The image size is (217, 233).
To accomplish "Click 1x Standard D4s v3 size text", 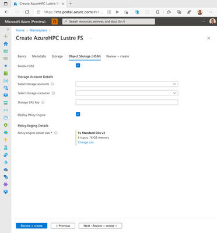I will click(x=91, y=133).
